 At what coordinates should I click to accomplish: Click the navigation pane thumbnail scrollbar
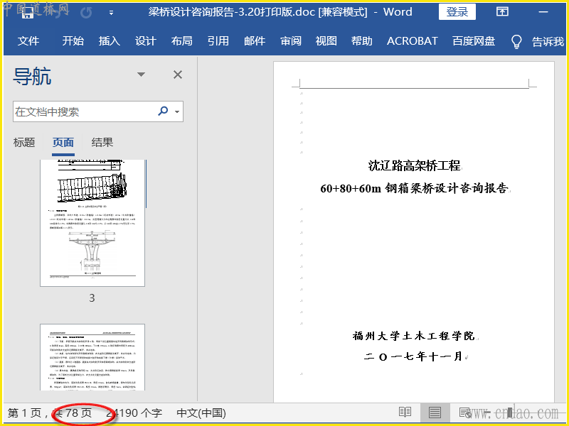point(147,184)
